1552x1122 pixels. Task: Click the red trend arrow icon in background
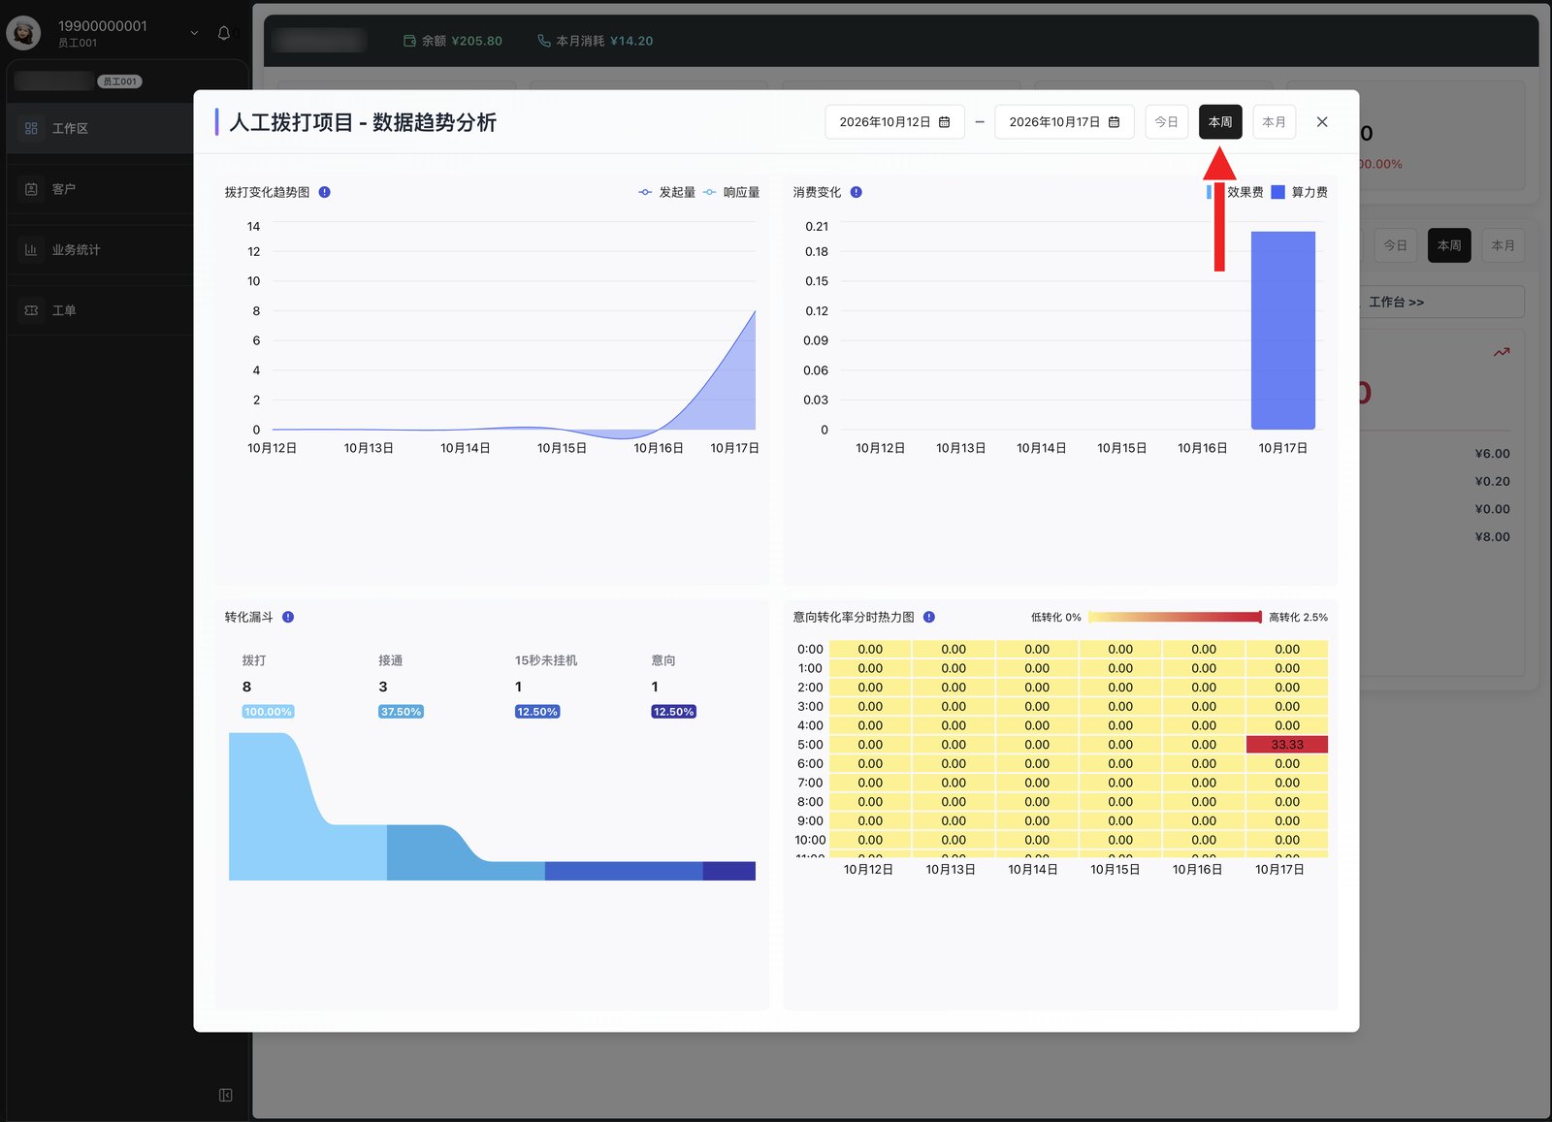pos(1502,352)
